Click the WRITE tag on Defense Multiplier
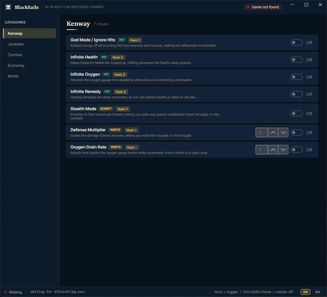 [115, 130]
